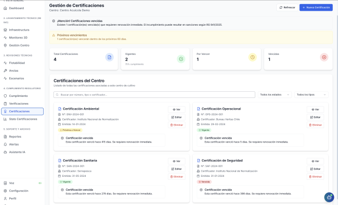Focus the certification search field
The image size is (338, 205).
[x=154, y=95]
